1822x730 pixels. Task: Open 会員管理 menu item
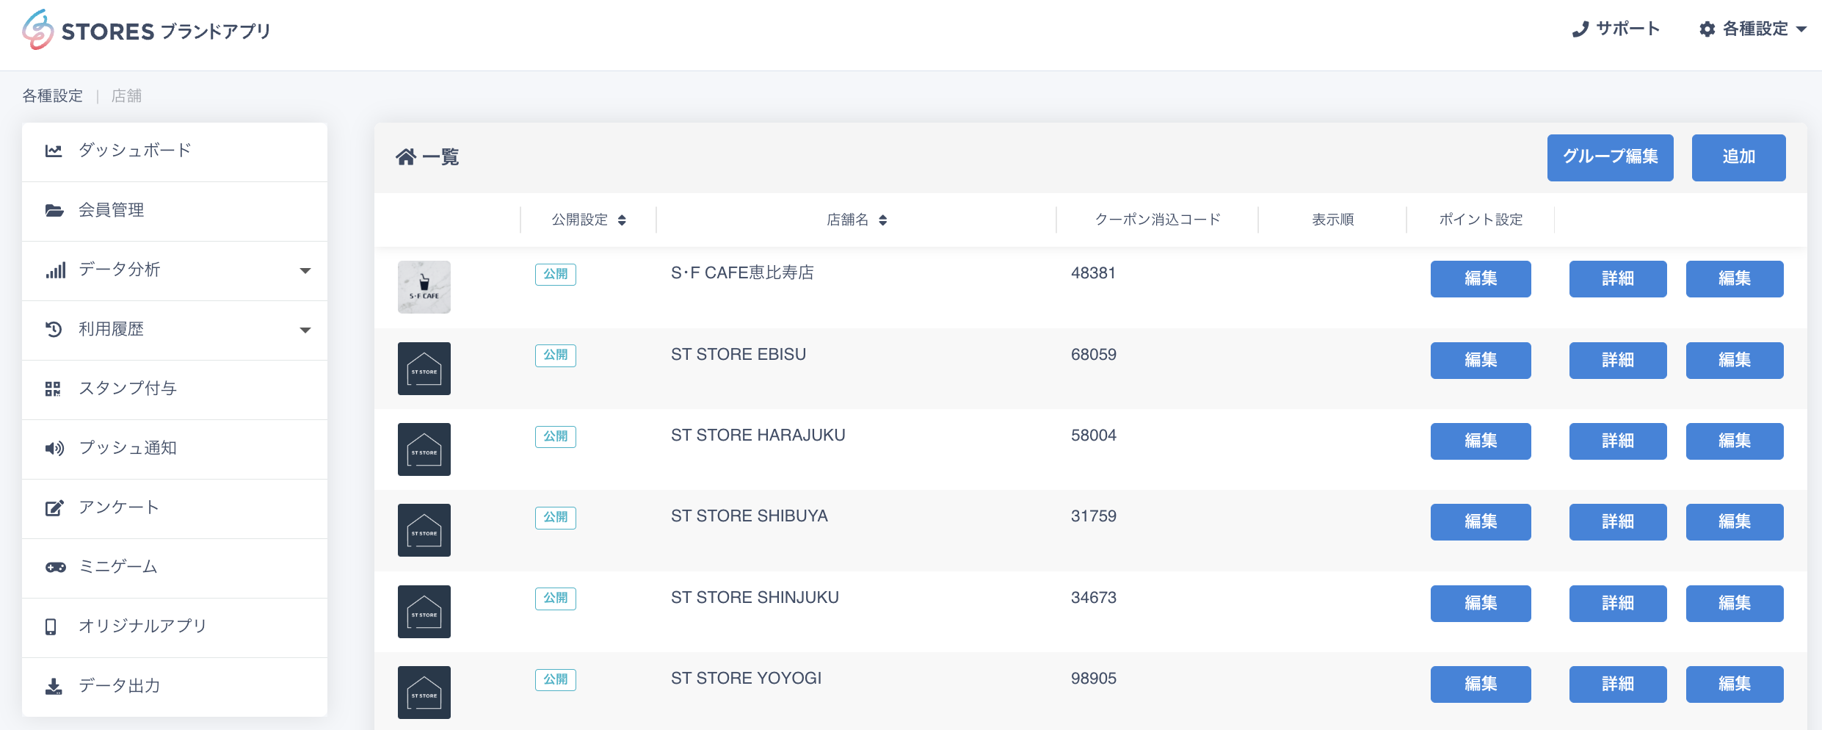[x=175, y=211]
